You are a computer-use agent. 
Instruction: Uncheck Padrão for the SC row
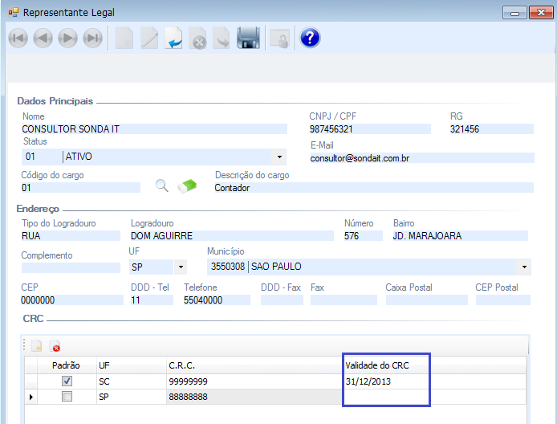[67, 381]
